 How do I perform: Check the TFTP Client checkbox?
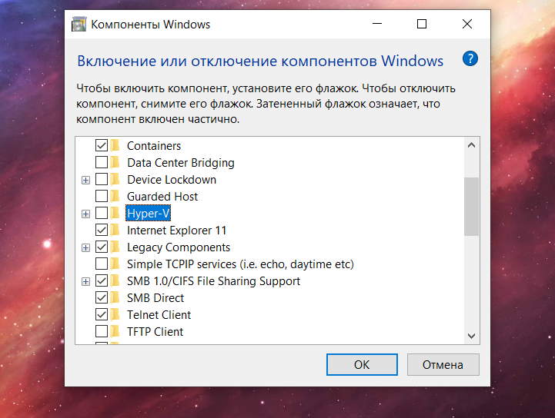click(102, 331)
